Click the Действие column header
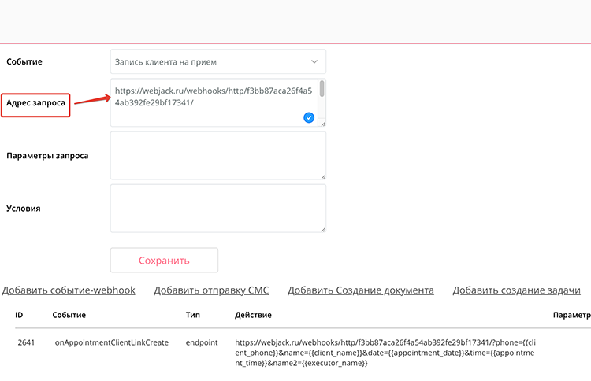 [253, 315]
